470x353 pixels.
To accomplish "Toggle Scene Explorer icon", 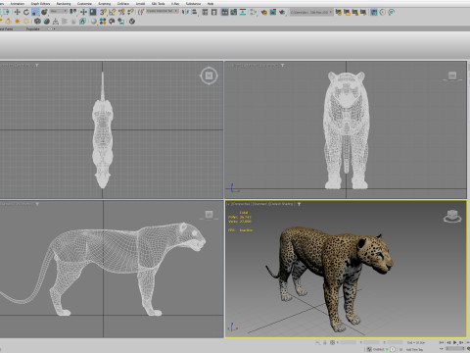I will [205, 12].
